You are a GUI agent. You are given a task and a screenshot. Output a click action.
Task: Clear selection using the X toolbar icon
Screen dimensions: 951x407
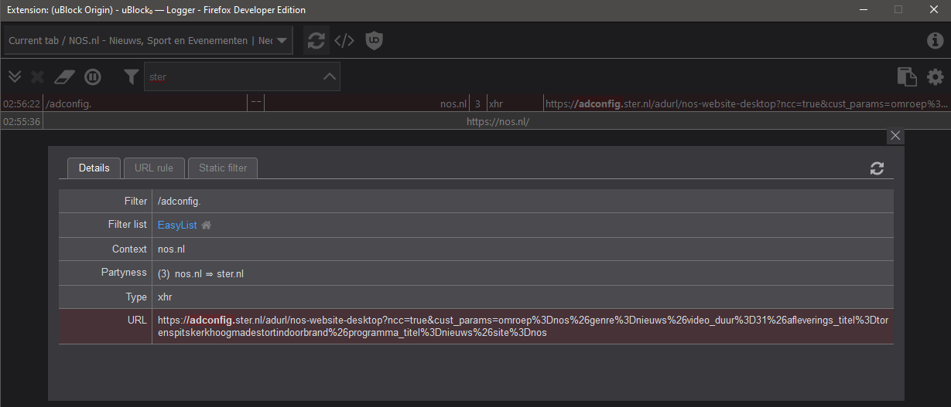pos(37,76)
